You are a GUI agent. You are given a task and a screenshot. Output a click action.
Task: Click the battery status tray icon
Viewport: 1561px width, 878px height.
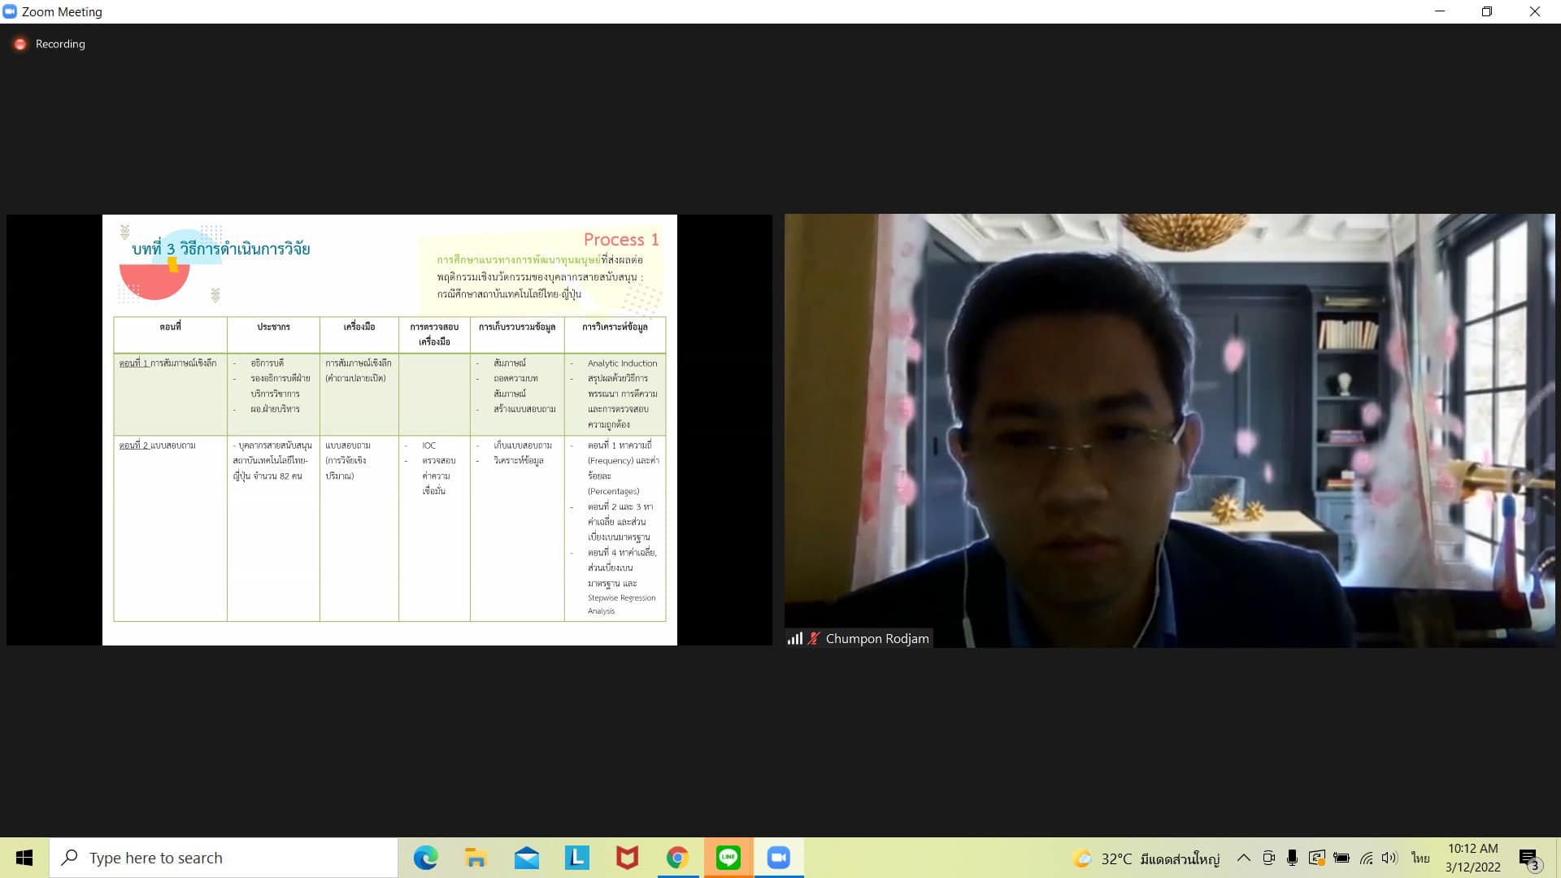(1341, 858)
